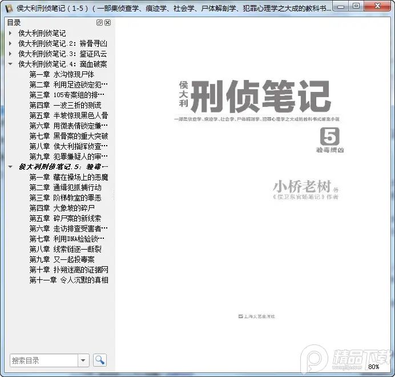Click the book cover page image
The width and height of the screenshot is (395, 377).
point(253,195)
